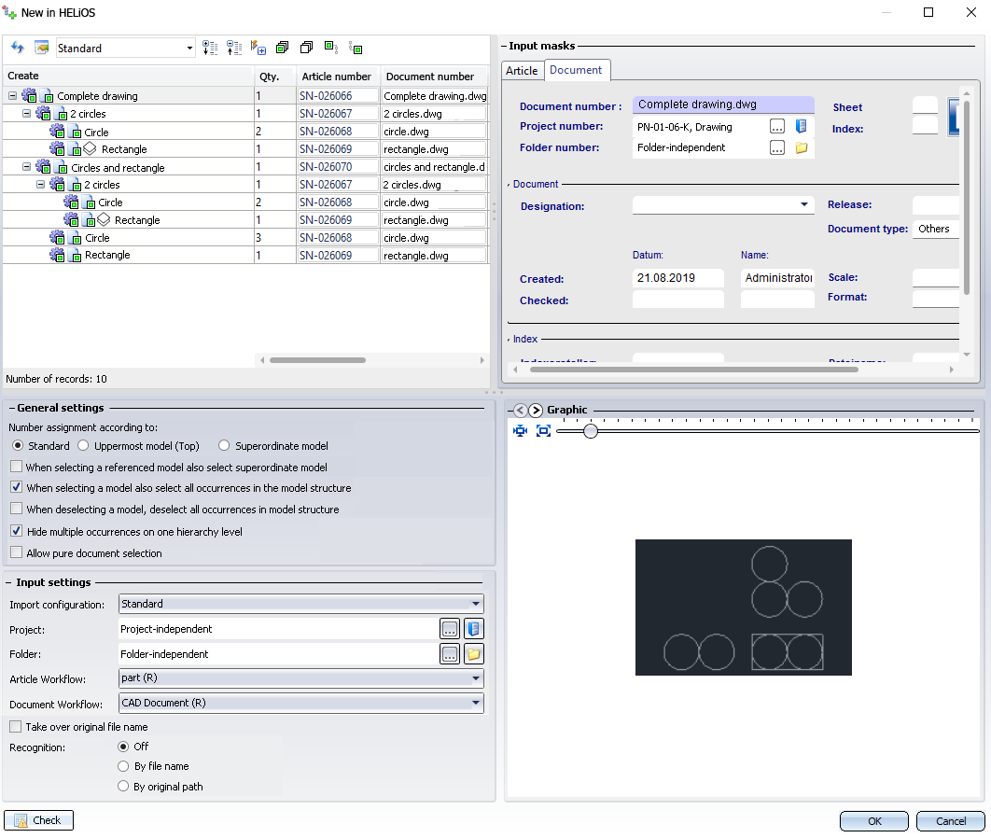The height and width of the screenshot is (838, 991).
Task: Click the expand-all structure levels icon
Action: [x=209, y=48]
